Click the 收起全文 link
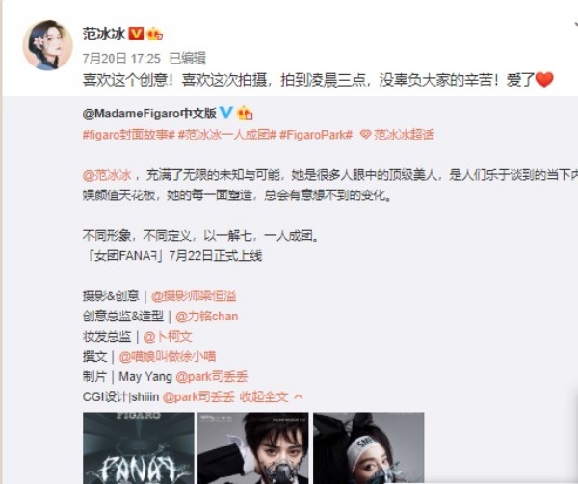Viewport: 578px width, 484px height. [264, 396]
